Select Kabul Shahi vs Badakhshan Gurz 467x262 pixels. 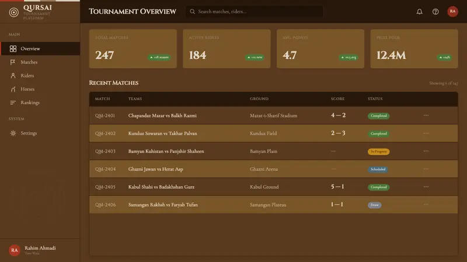click(161, 187)
